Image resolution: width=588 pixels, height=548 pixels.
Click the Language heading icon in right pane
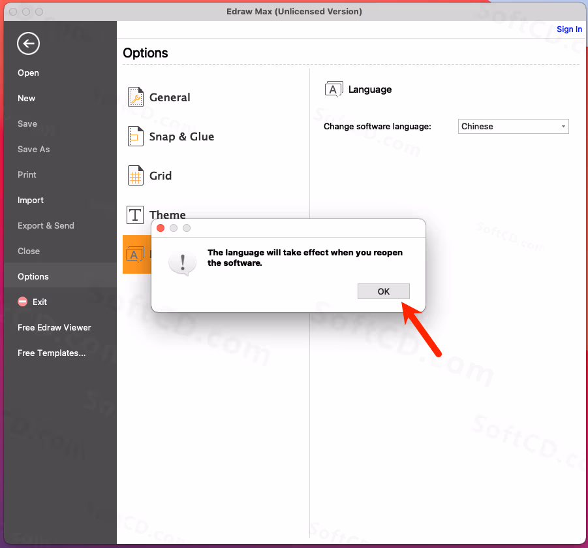click(333, 89)
